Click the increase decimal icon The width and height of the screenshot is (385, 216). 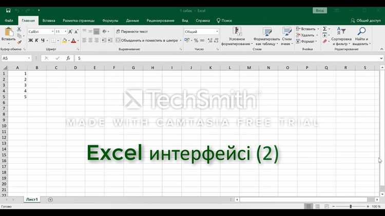point(210,41)
